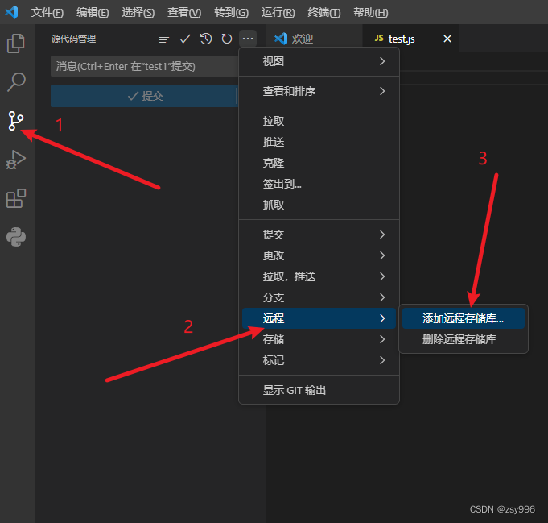
Task: Open the 帮助(H) menu
Action: [x=370, y=13]
